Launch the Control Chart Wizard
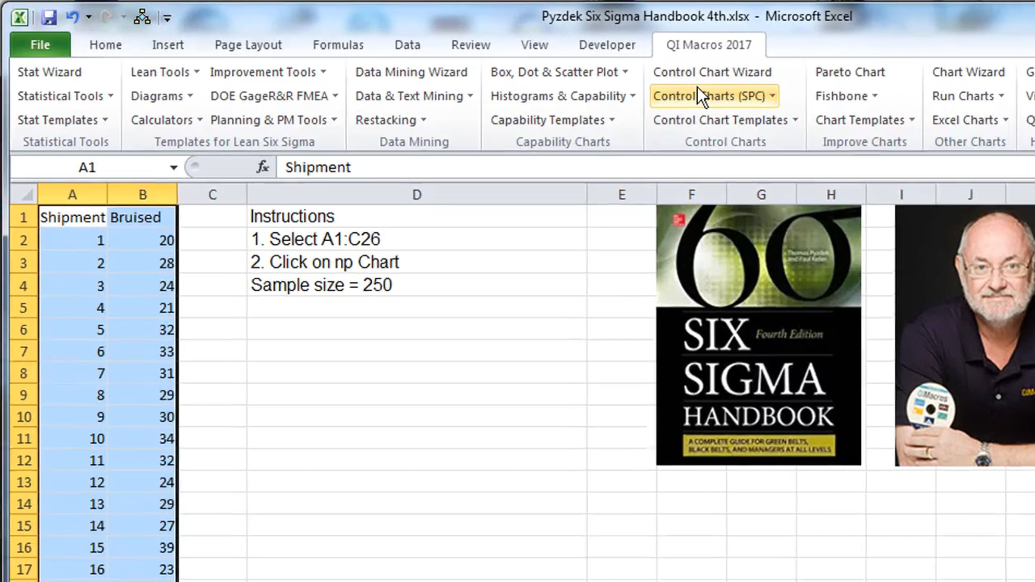Viewport: 1035px width, 582px height. tap(712, 72)
